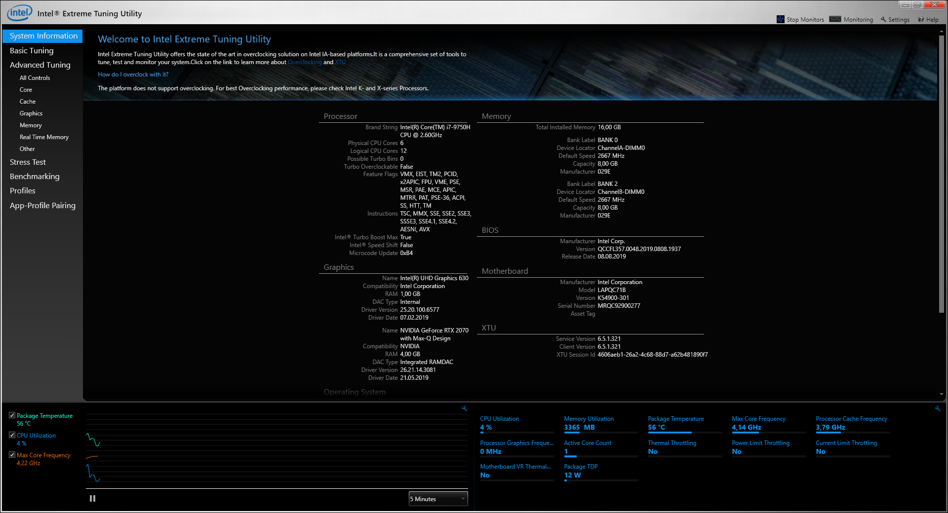The width and height of the screenshot is (948, 513).
Task: Click the Stop Monitors waveform icon
Action: coord(780,19)
